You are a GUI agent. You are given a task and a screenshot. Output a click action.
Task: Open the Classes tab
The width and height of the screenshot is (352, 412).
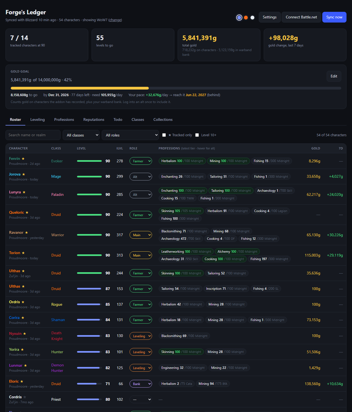coord(138,120)
